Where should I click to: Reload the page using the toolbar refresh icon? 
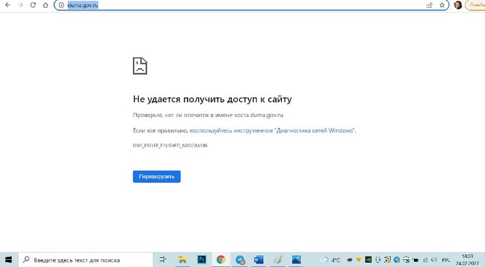[x=33, y=5]
